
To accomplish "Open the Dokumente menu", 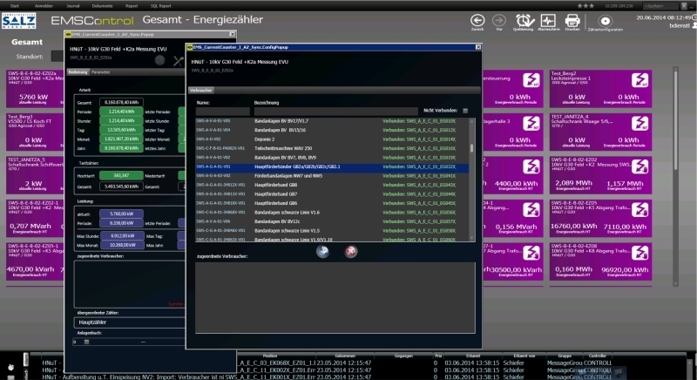I will tap(102, 6).
